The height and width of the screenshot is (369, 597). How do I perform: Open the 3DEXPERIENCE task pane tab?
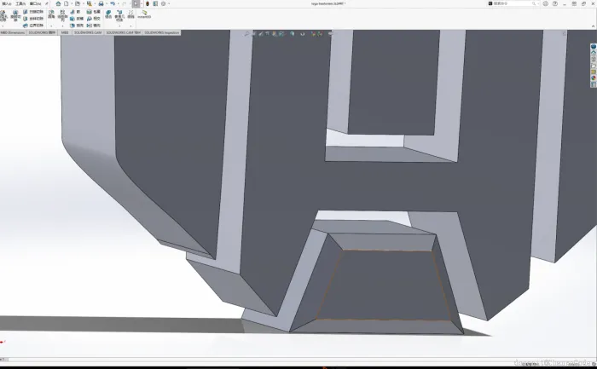pyautogui.click(x=594, y=46)
